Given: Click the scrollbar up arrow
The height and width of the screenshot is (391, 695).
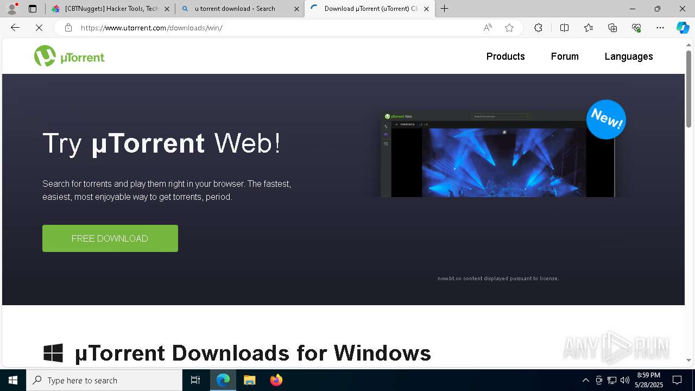Looking at the screenshot, I should [688, 44].
